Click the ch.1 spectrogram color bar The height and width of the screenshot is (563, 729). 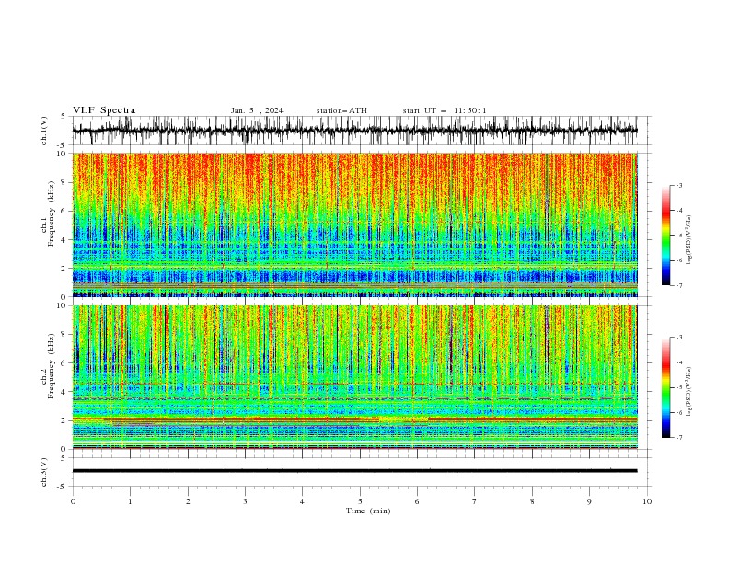(x=666, y=236)
